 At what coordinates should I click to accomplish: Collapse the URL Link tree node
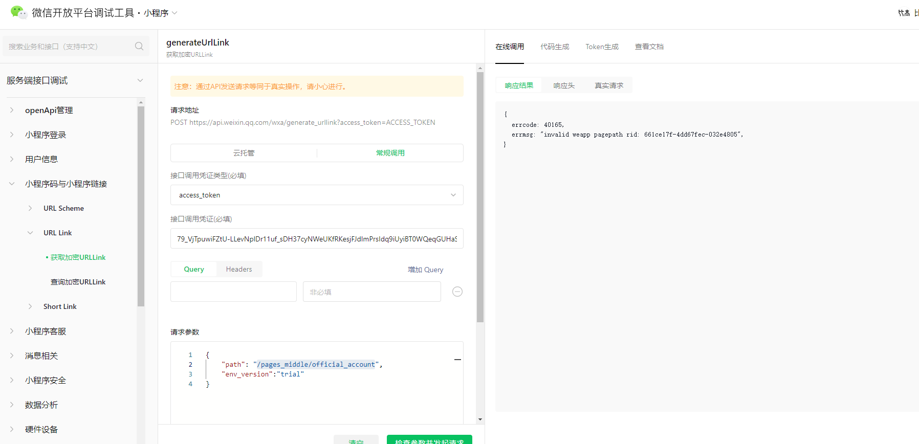click(x=30, y=233)
